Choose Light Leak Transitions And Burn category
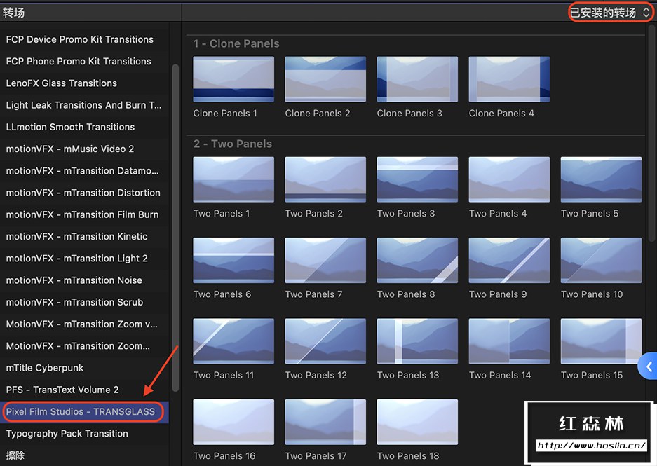 84,105
